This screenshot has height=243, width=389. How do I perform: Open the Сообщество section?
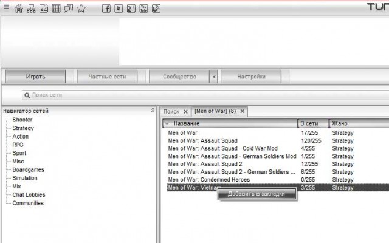tap(179, 77)
